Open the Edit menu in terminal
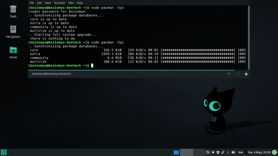 [x=39, y=3]
